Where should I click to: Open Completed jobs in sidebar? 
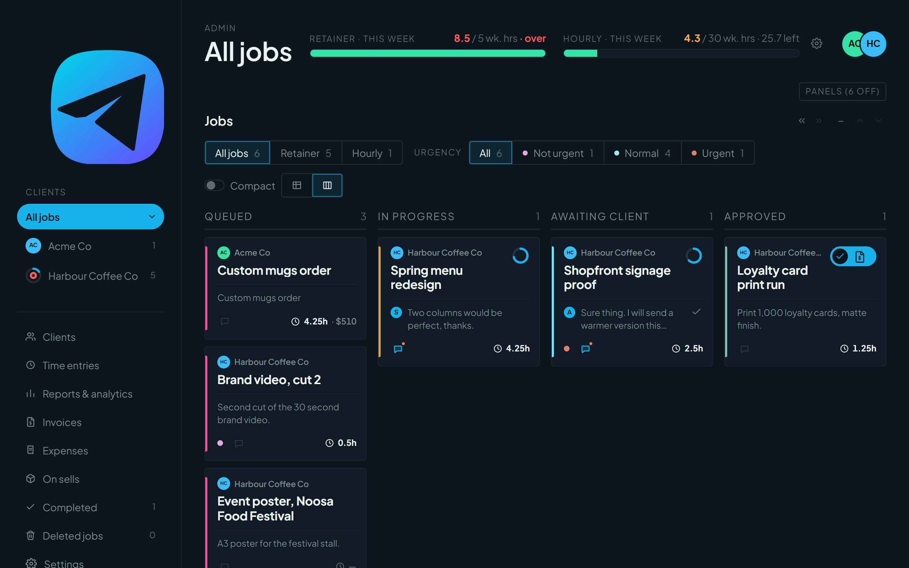(x=91, y=508)
